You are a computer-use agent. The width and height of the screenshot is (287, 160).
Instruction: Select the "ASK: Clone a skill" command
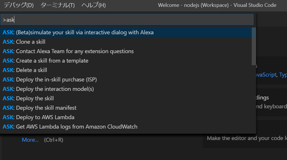pos(24,42)
